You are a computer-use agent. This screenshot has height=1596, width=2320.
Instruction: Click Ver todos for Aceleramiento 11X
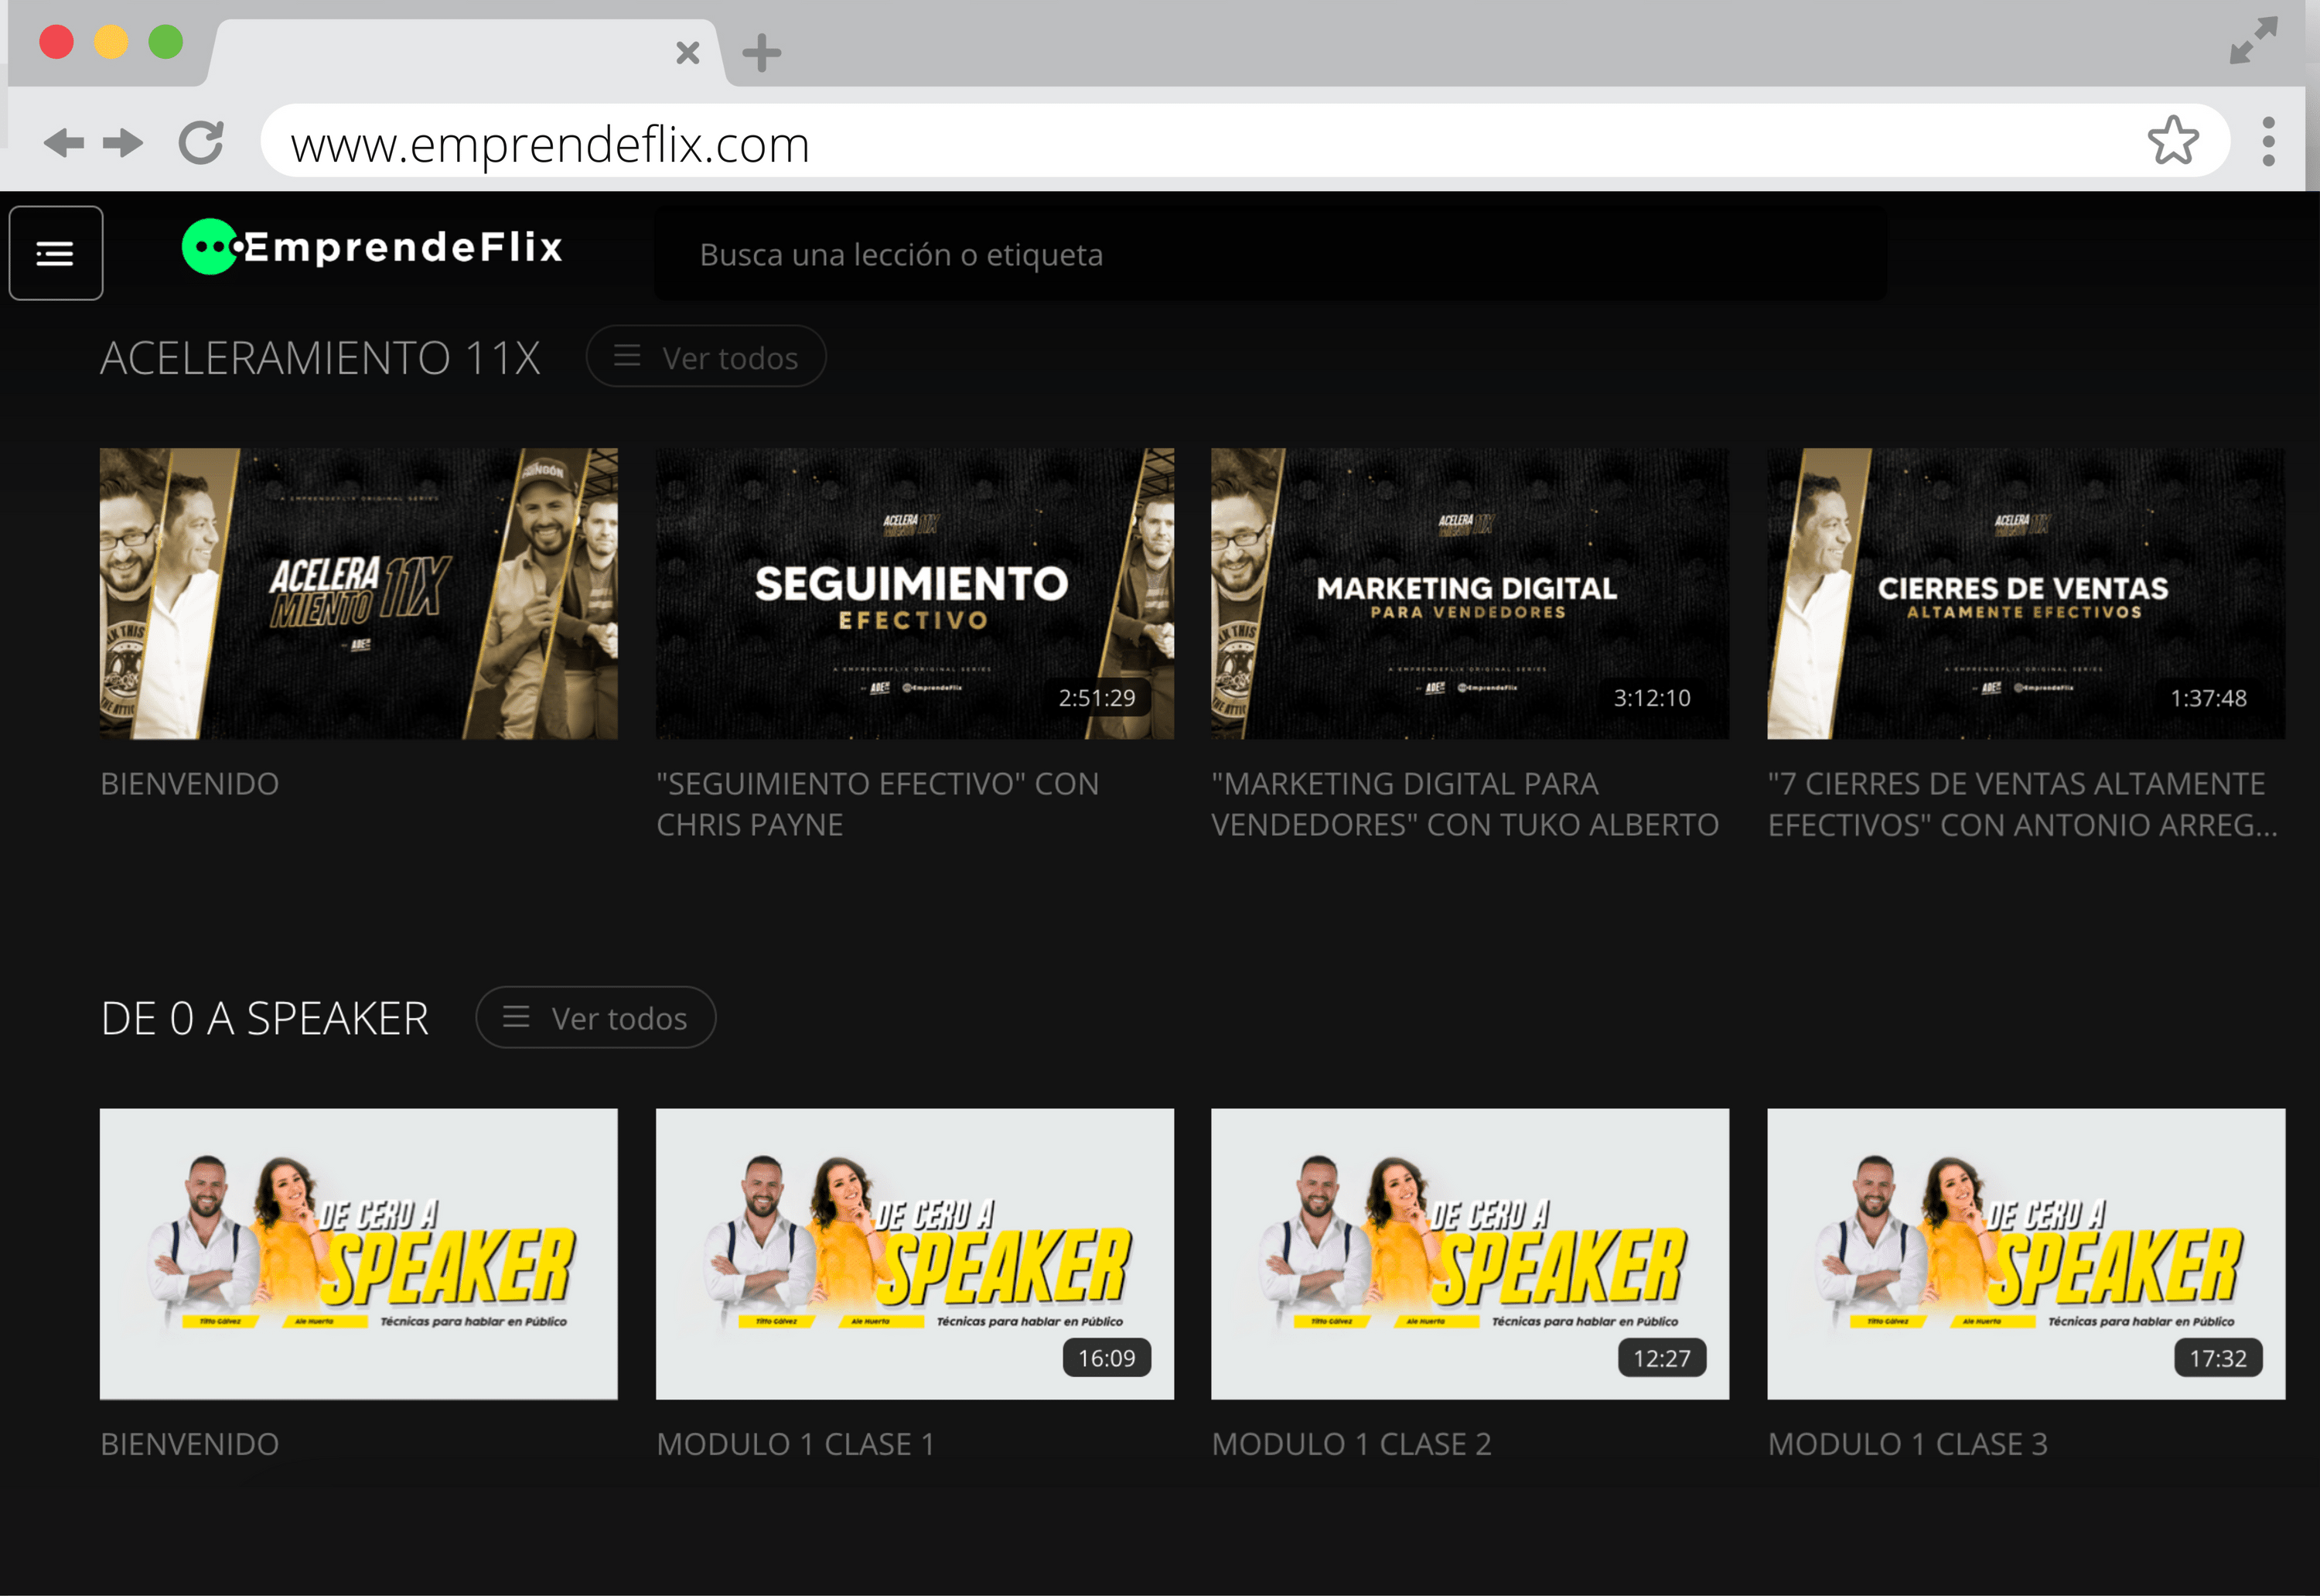click(706, 357)
